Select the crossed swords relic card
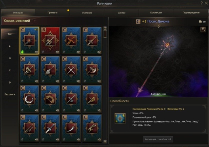Screen dimensions: 209x147 point(71,70)
